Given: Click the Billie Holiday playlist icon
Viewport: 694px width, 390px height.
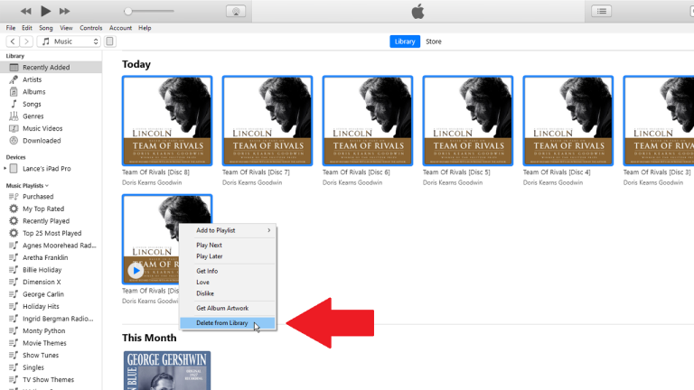Looking at the screenshot, I should click(14, 270).
